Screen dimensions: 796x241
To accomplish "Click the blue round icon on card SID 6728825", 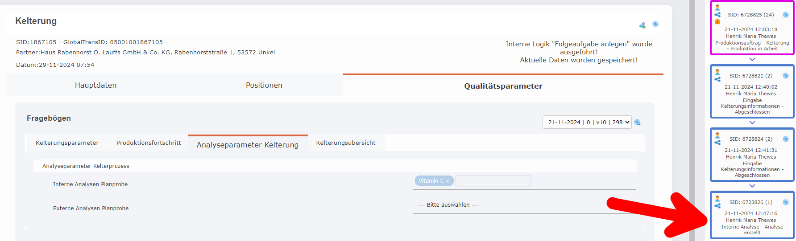I will point(786,15).
